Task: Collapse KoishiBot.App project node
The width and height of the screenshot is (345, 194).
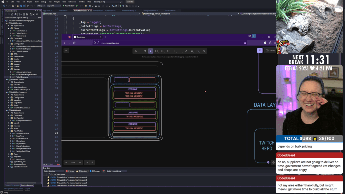Action: [x=6, y=23]
